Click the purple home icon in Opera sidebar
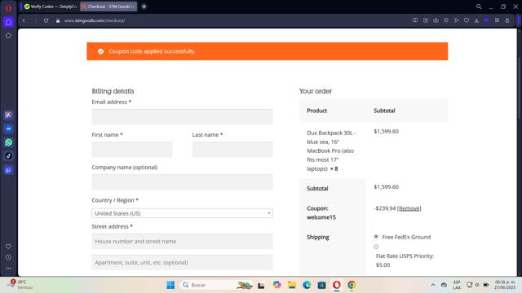 pos(8,22)
